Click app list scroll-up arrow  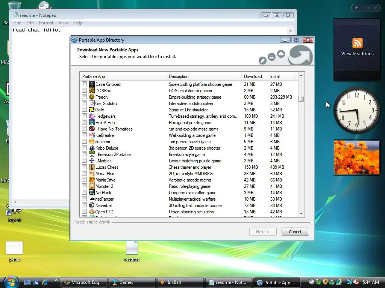(x=301, y=75)
